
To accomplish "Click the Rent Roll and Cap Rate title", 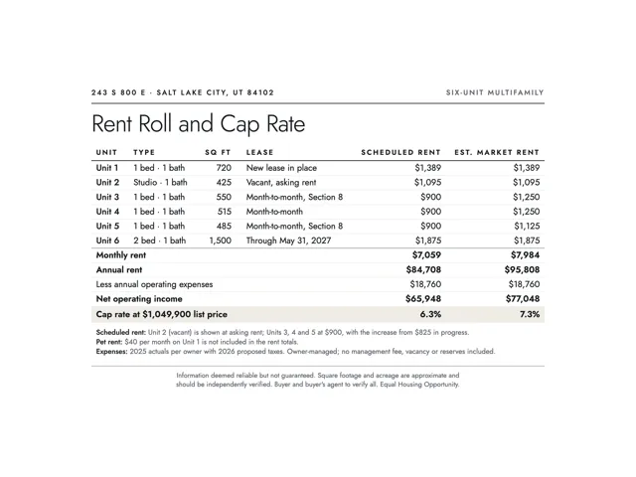I will coord(199,124).
